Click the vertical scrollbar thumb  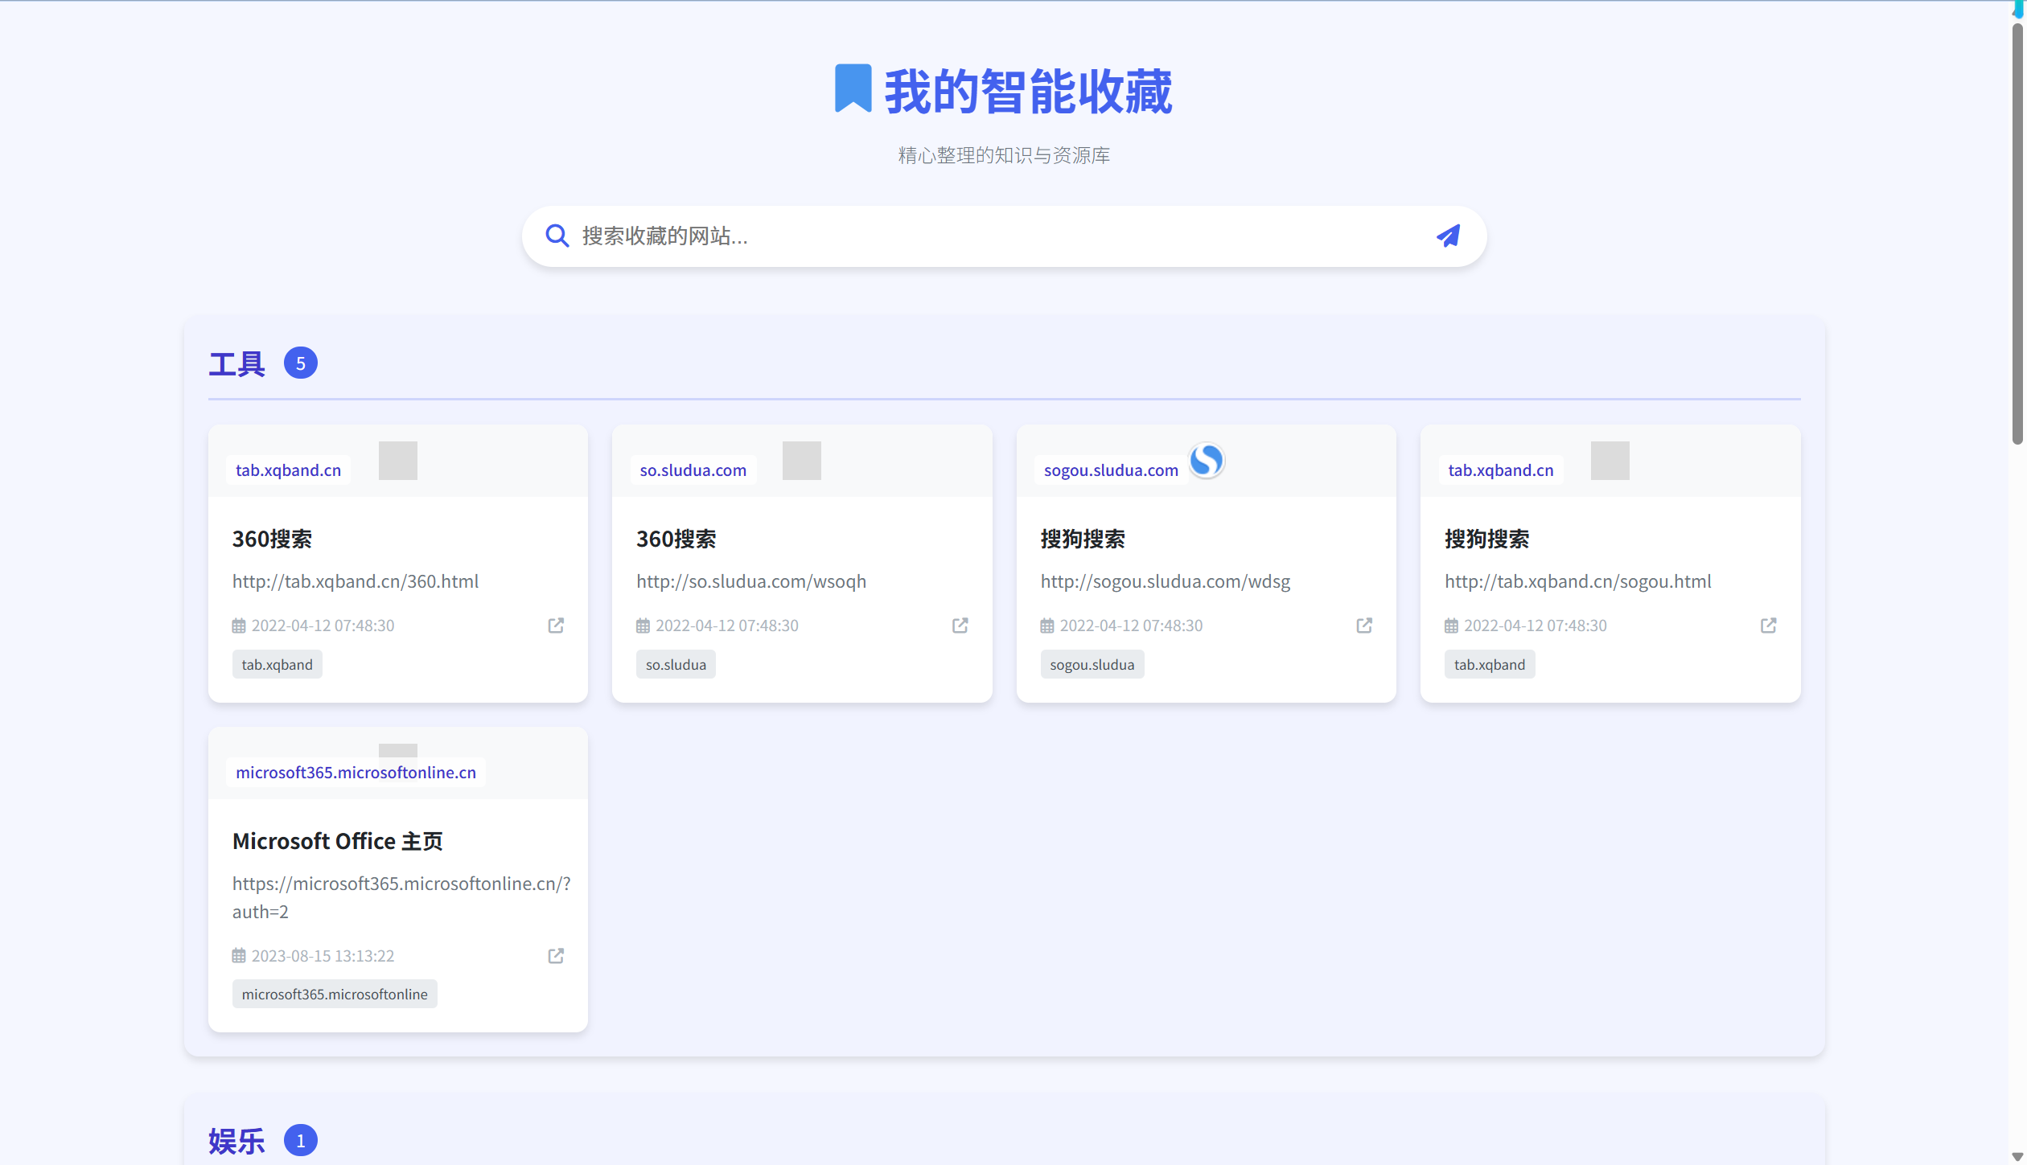point(2017,233)
